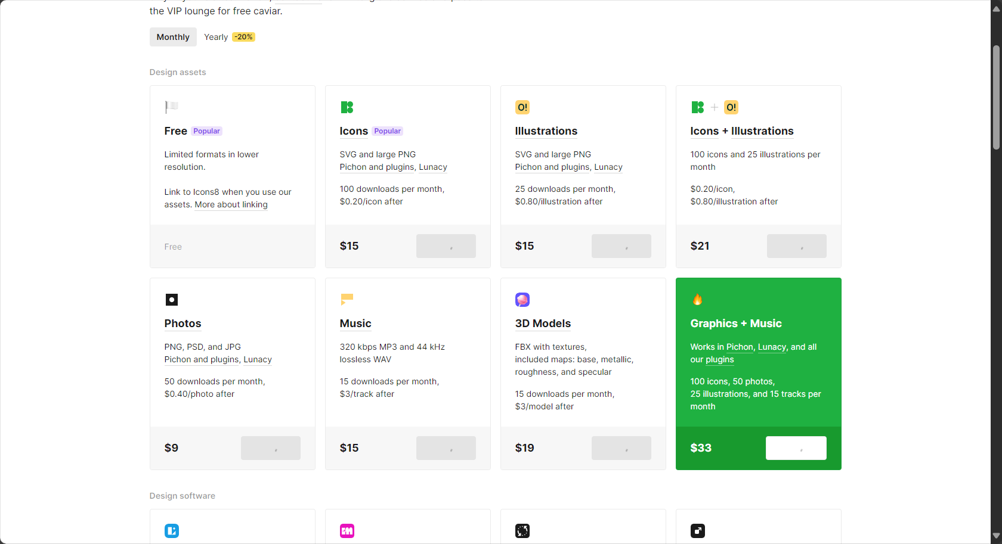Open Icons link in Icons + Illustrations title
1002x544 pixels.
704,131
